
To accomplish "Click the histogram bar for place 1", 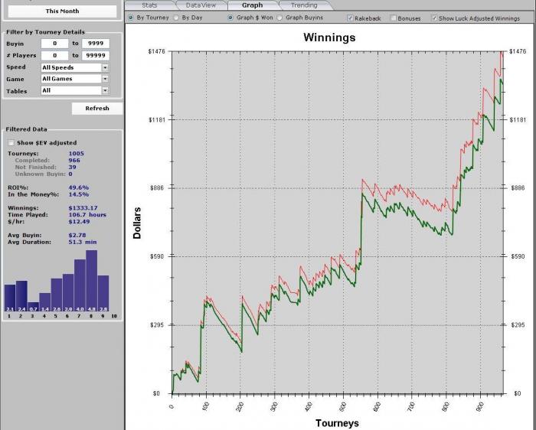I will 9,298.
